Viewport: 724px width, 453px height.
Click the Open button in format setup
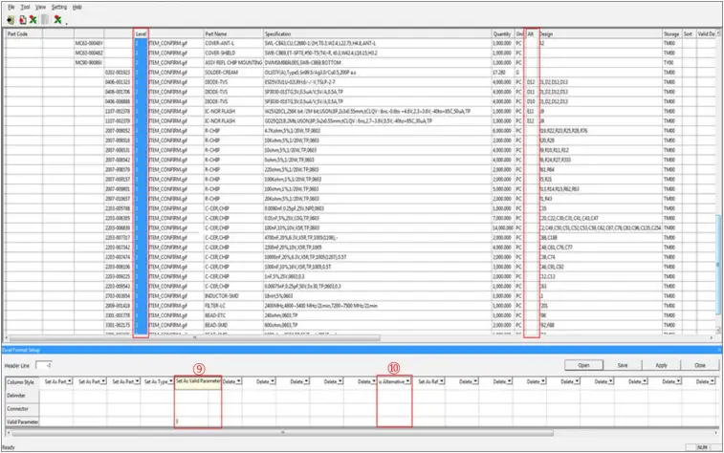[x=583, y=365]
